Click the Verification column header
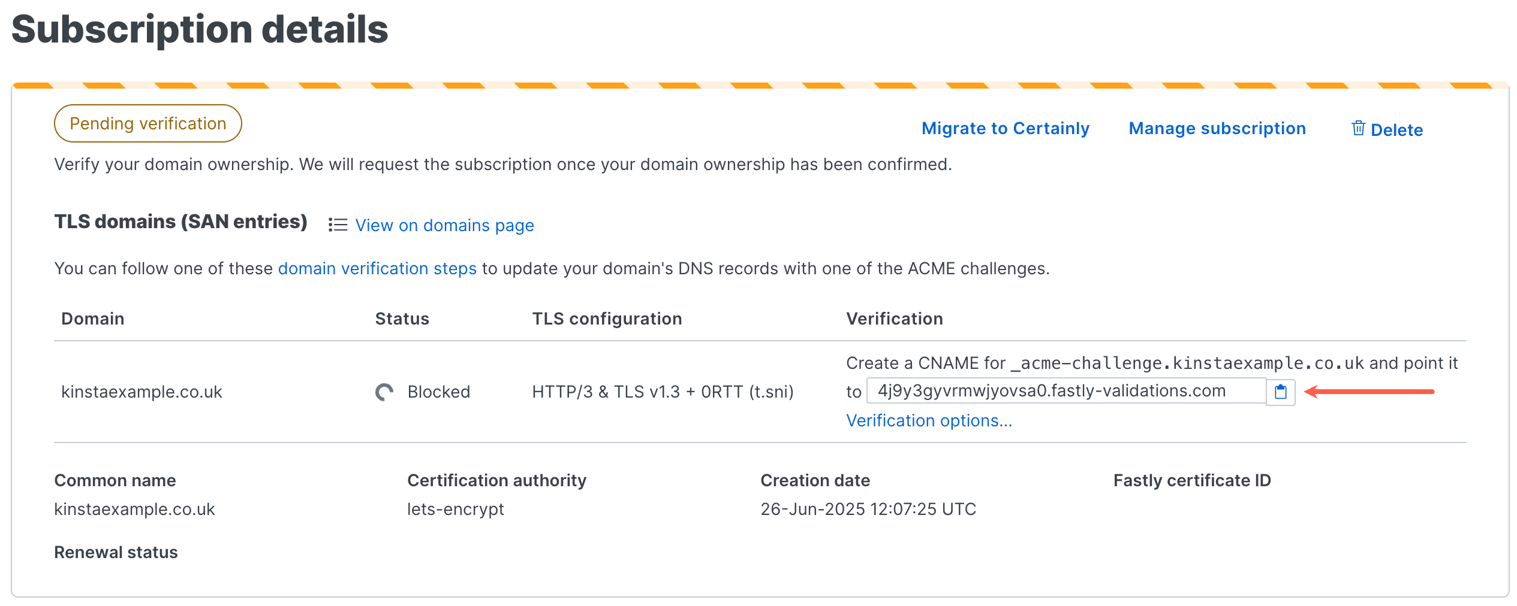This screenshot has width=1517, height=606. coord(895,318)
